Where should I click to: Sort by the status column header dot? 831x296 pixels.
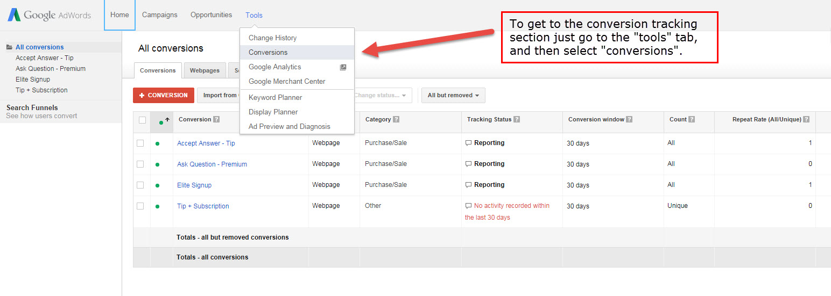point(161,122)
